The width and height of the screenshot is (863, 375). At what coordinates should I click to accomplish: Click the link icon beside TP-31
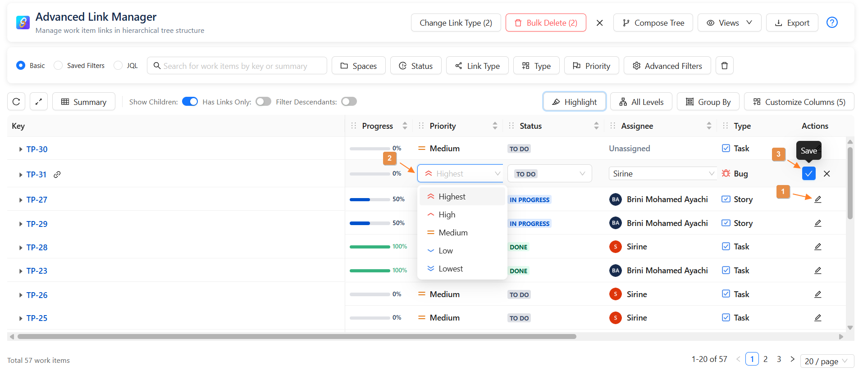point(57,175)
